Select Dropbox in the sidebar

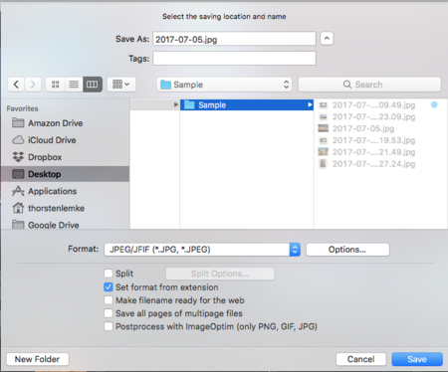65,157
